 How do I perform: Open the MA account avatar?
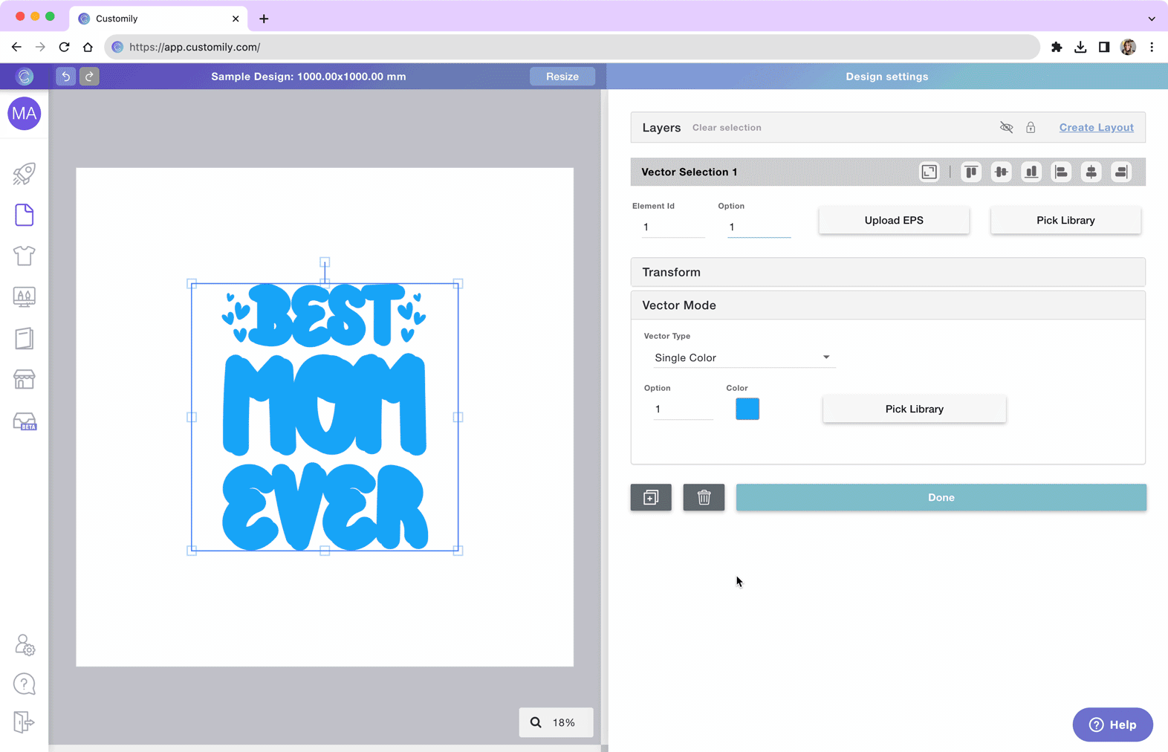[x=25, y=114]
